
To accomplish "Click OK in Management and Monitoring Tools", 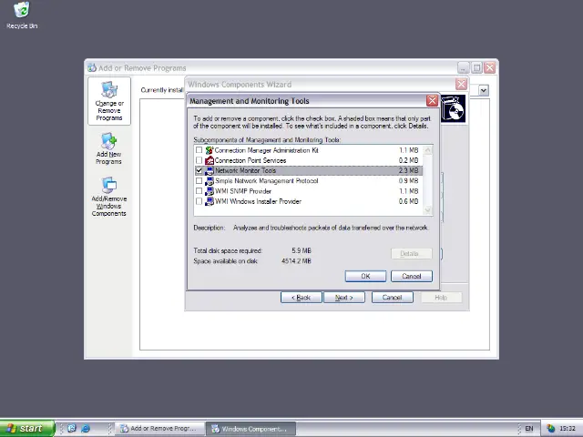I will click(x=365, y=276).
